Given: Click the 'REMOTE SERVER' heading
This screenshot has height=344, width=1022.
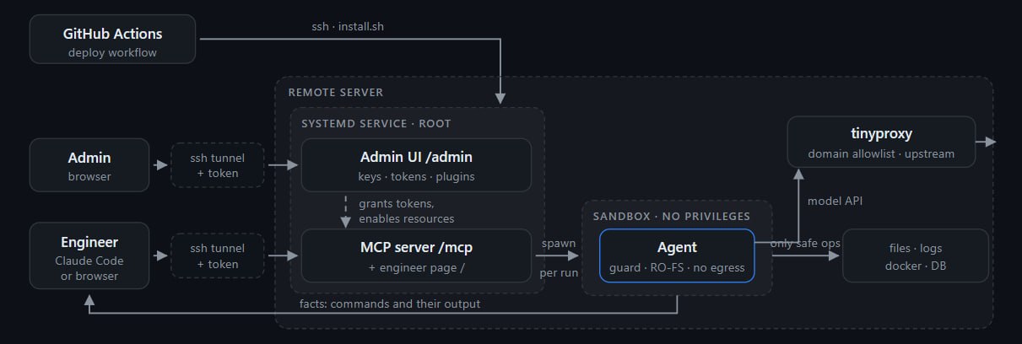Looking at the screenshot, I should [x=336, y=92].
